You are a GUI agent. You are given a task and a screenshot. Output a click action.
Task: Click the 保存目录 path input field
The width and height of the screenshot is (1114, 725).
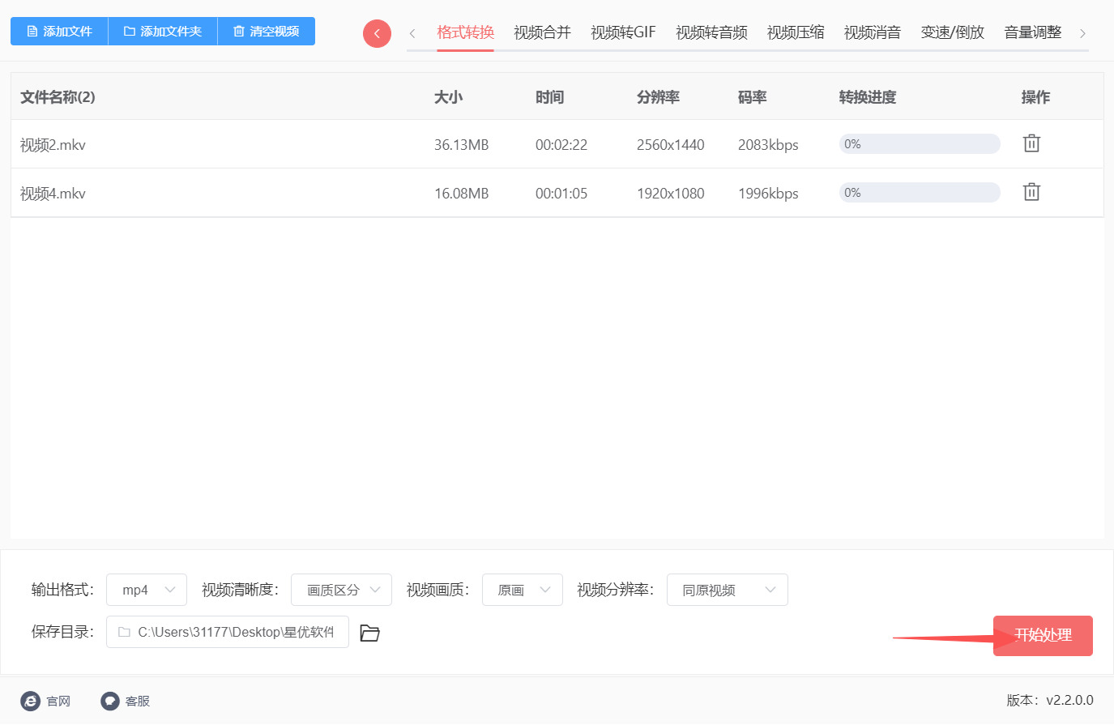coord(228,632)
